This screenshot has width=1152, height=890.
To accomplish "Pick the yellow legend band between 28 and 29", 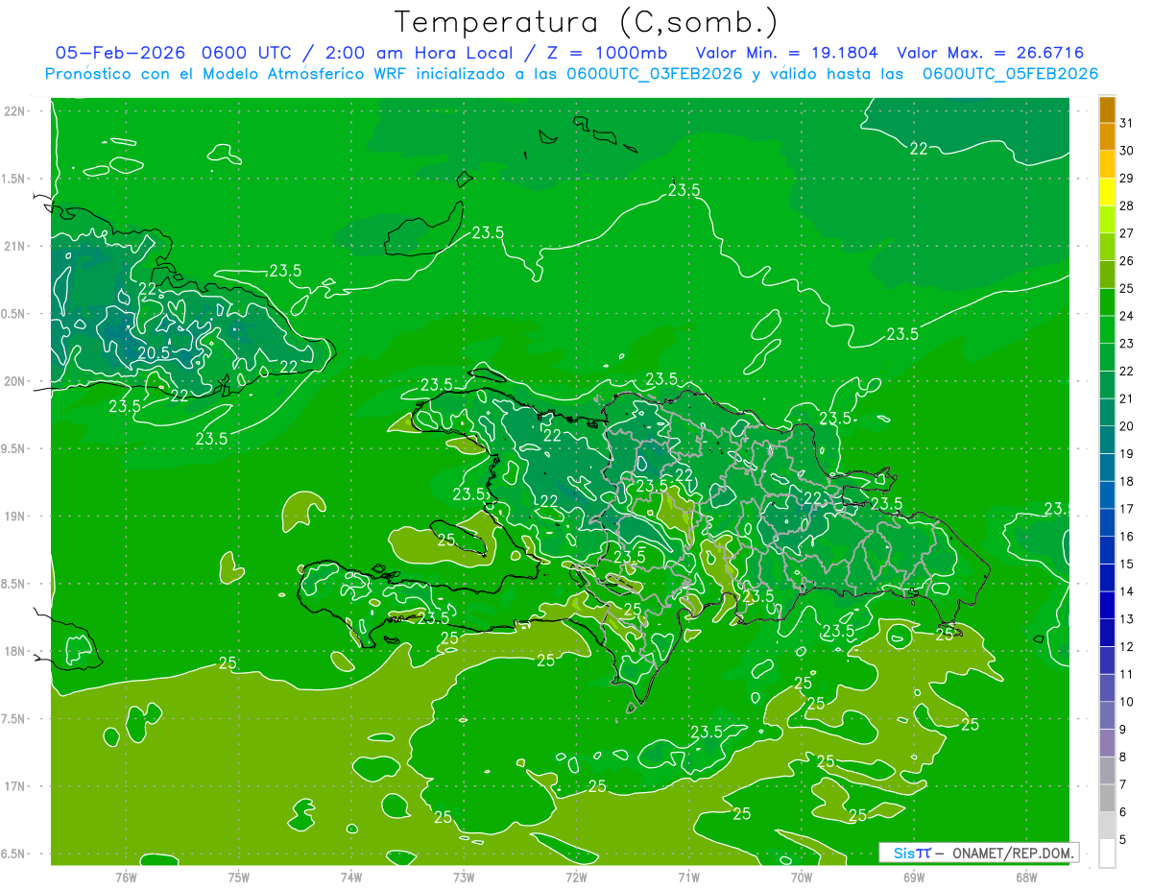I will pos(1107,192).
